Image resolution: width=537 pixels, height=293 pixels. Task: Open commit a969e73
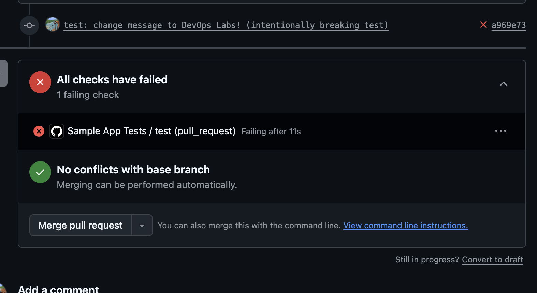[x=508, y=25]
